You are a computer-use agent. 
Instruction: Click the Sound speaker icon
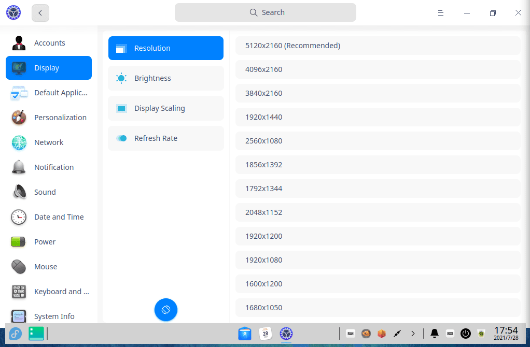coord(19,192)
